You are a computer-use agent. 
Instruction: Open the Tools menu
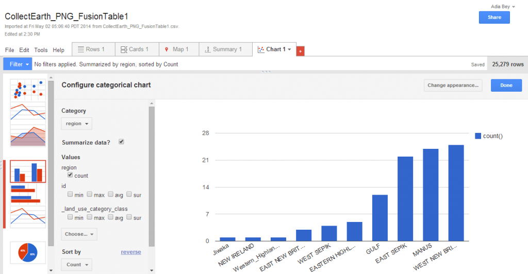tap(41, 50)
